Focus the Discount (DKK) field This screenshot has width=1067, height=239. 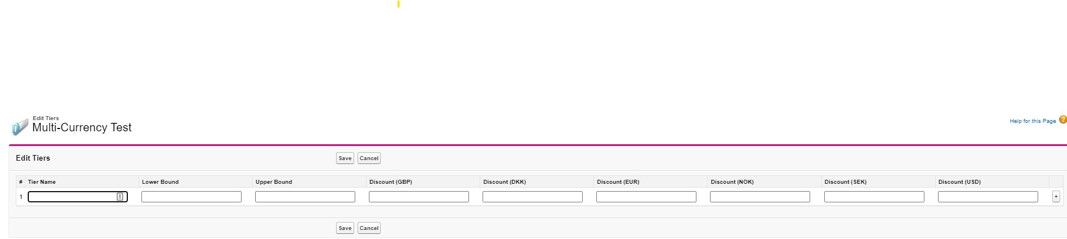(x=532, y=197)
